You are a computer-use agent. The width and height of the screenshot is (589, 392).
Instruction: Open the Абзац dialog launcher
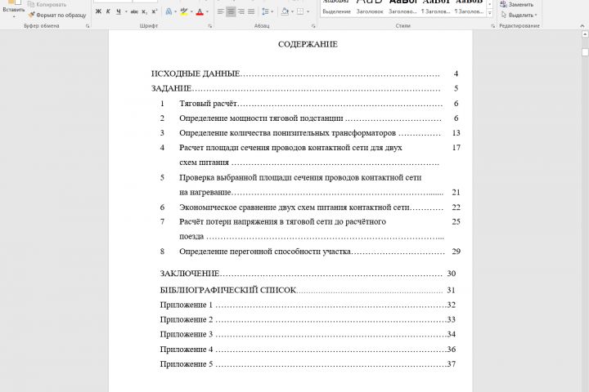[313, 26]
